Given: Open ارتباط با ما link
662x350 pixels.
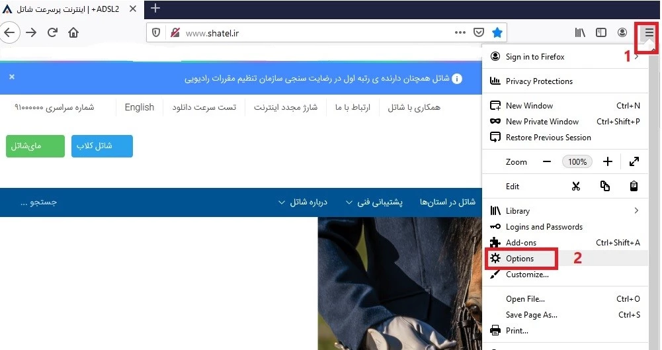Looking at the screenshot, I should pos(352,107).
